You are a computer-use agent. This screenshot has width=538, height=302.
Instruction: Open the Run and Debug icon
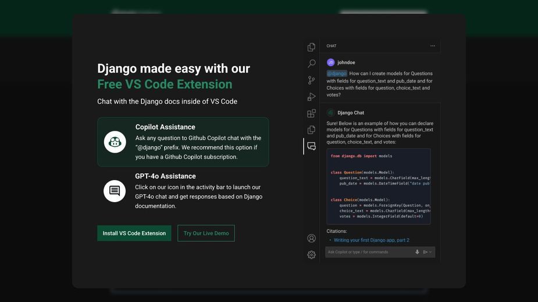(x=311, y=96)
